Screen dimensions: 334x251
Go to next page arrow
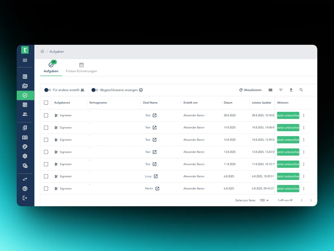pyautogui.click(x=311, y=200)
